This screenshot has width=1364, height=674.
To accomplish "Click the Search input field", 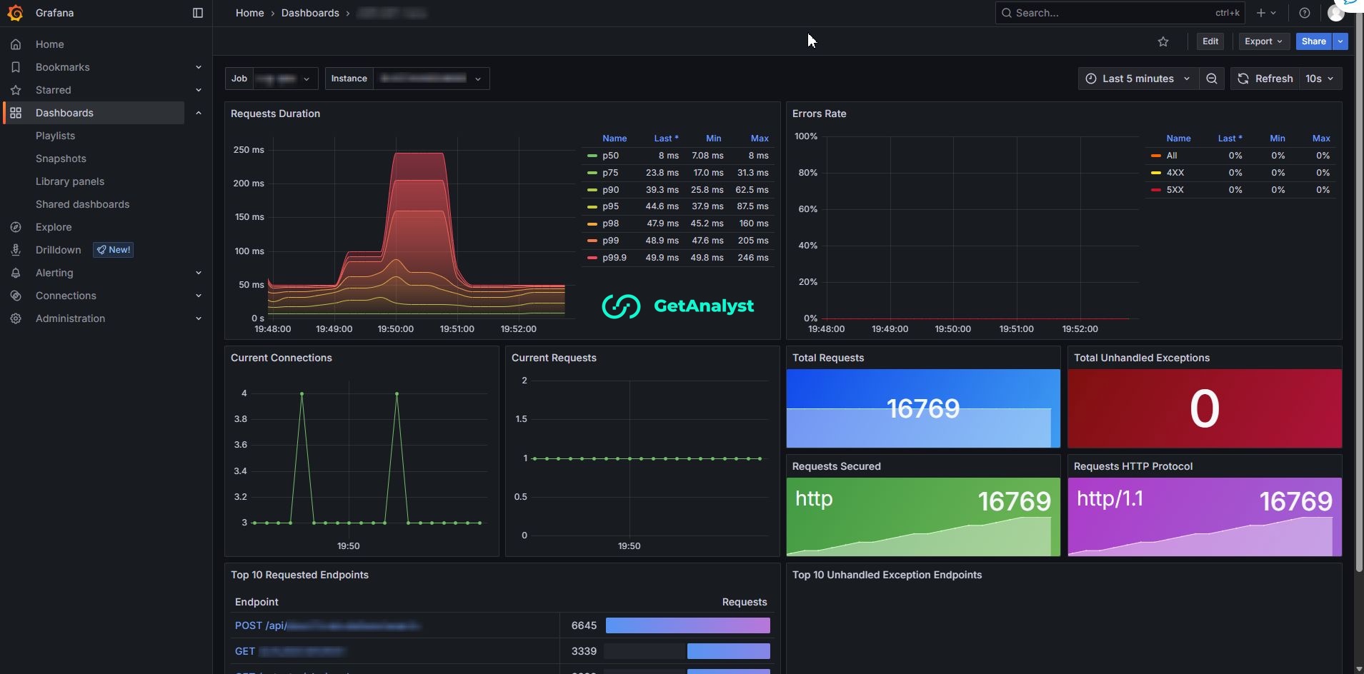I will pos(1120,13).
